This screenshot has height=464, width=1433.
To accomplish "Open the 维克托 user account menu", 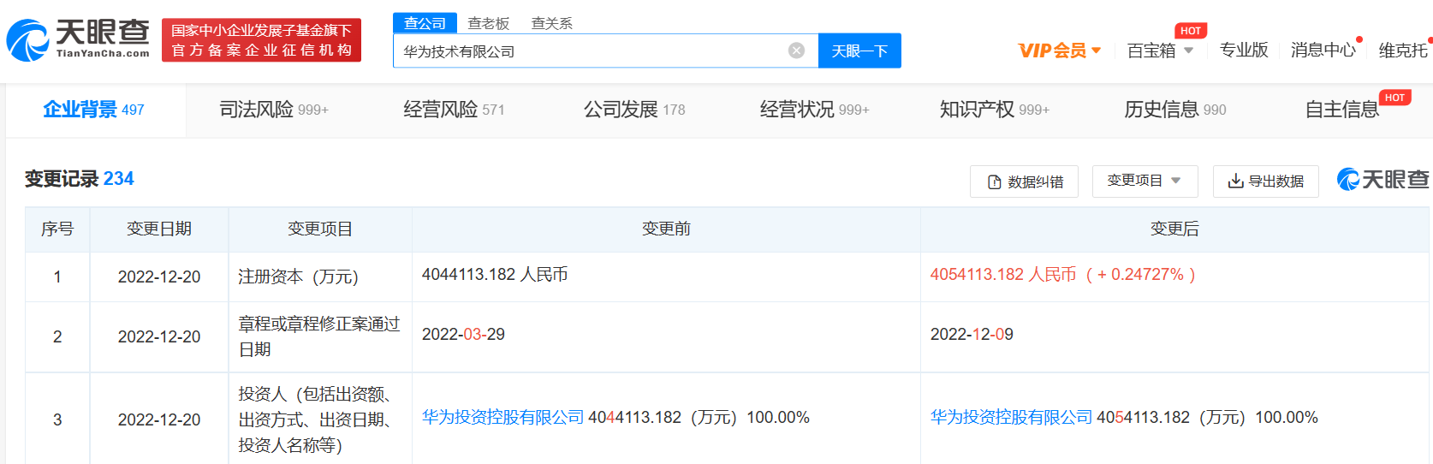I will pos(1404,51).
